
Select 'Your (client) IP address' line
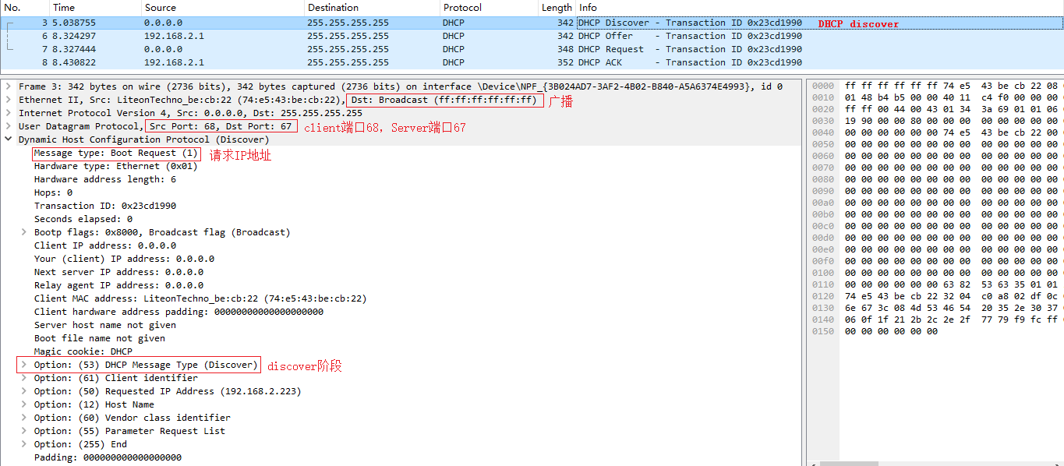click(124, 259)
